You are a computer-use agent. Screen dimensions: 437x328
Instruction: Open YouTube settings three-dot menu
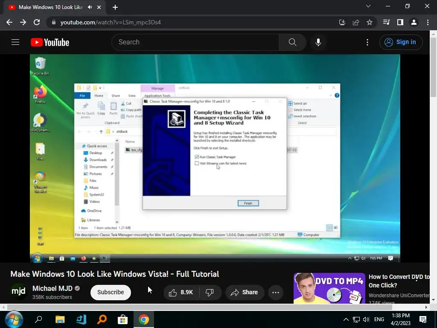click(367, 42)
